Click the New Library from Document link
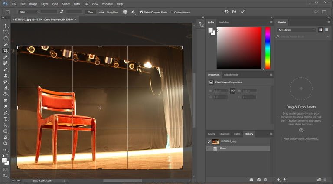 pos(301,139)
